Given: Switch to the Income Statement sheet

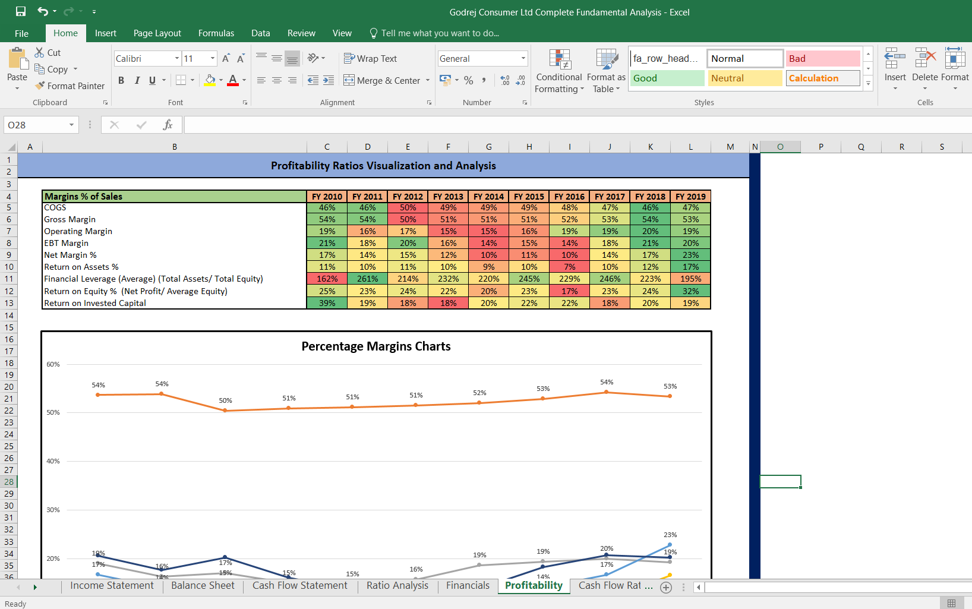Looking at the screenshot, I should click(112, 585).
